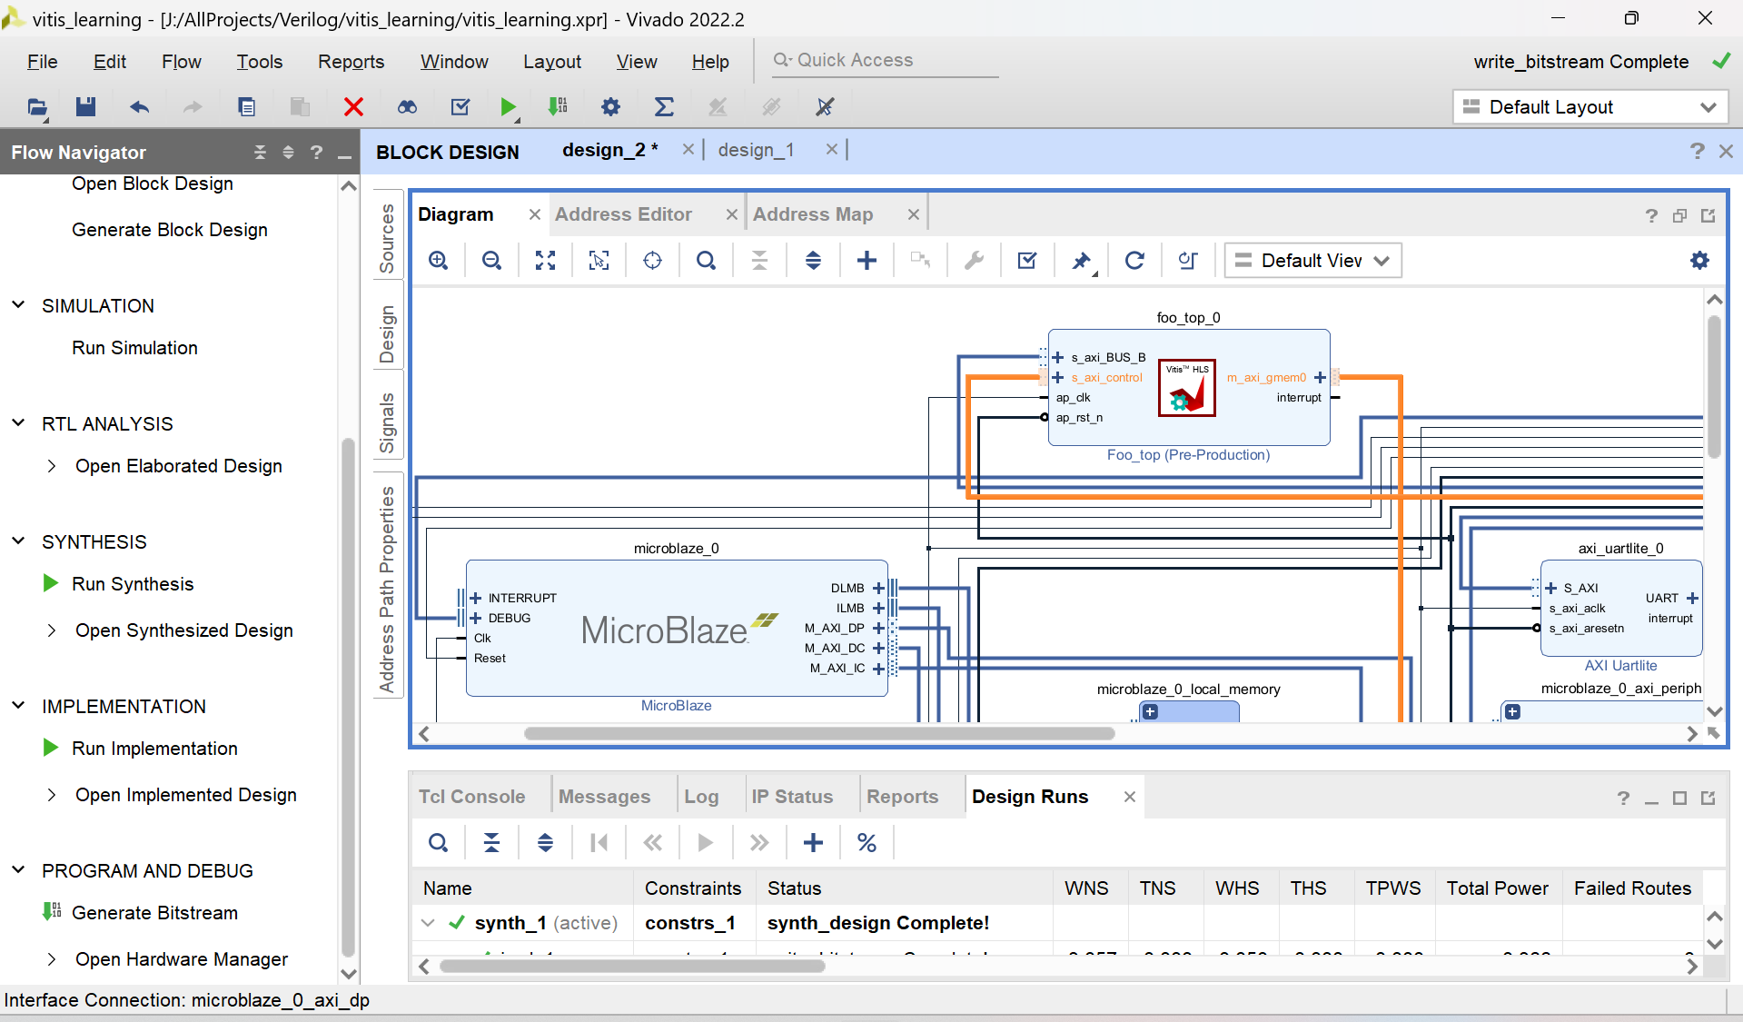Expand microblaze_0_local_memory hierarchy block
Viewport: 1743px width, 1022px height.
pos(1151,712)
